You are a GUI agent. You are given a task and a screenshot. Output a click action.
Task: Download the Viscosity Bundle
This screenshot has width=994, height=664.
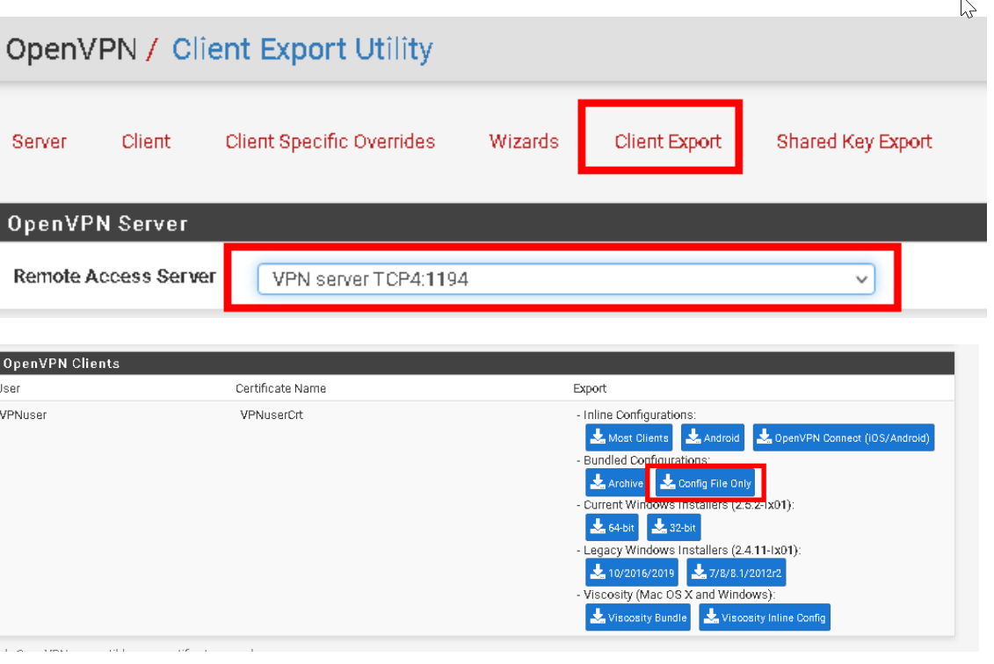tap(638, 617)
